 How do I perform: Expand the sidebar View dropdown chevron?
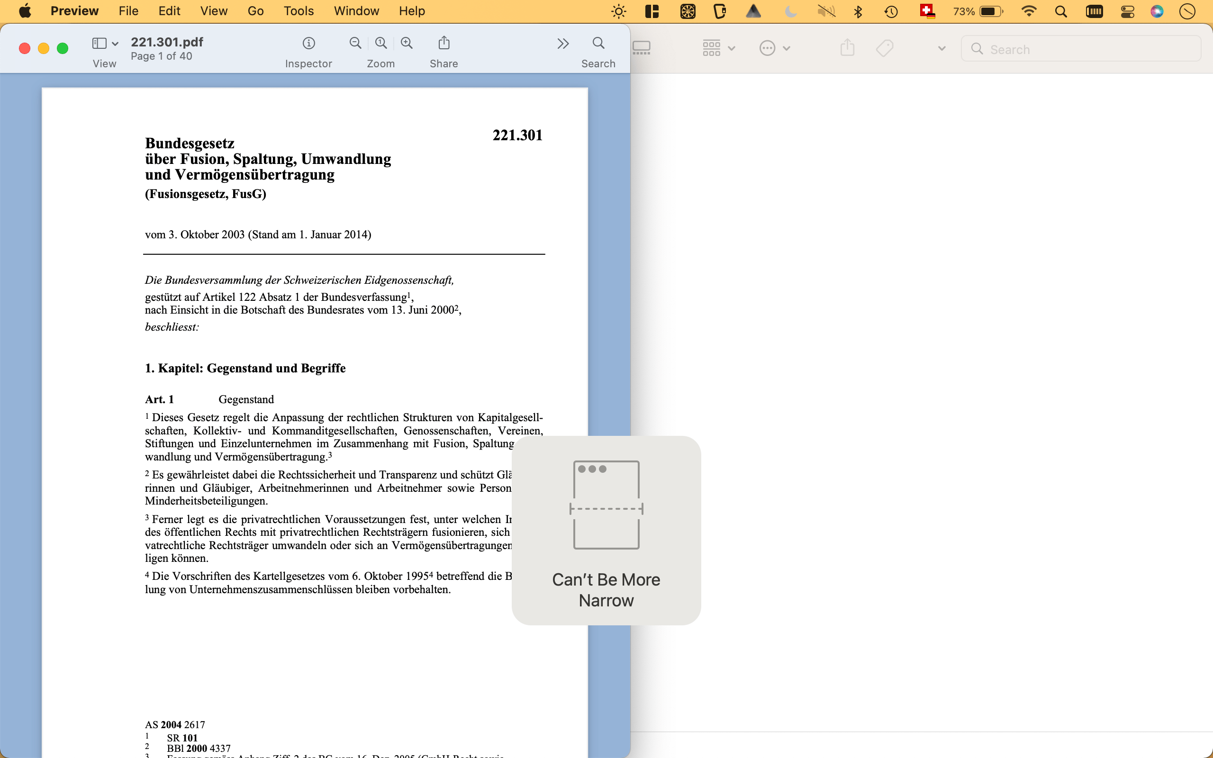click(115, 44)
